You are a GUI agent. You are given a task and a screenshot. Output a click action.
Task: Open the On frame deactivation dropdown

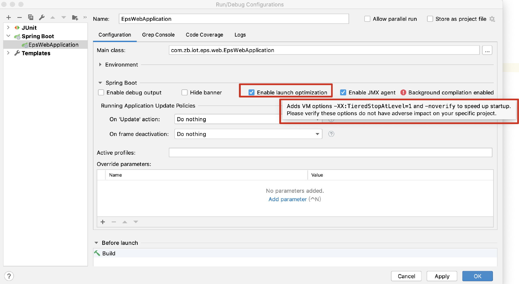pyautogui.click(x=248, y=134)
